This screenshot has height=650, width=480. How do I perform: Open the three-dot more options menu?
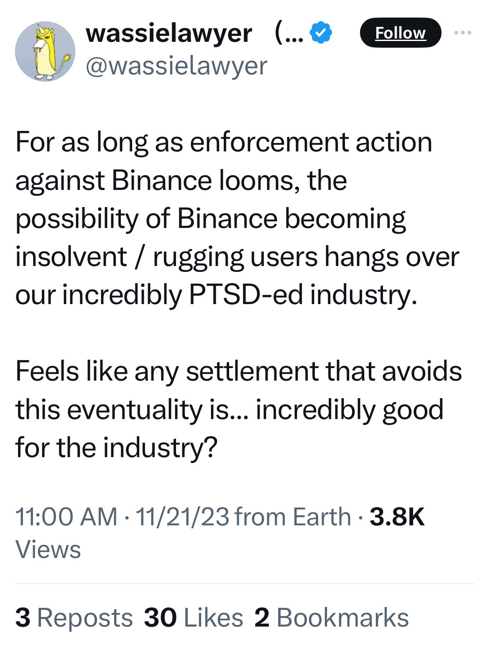coord(463,33)
